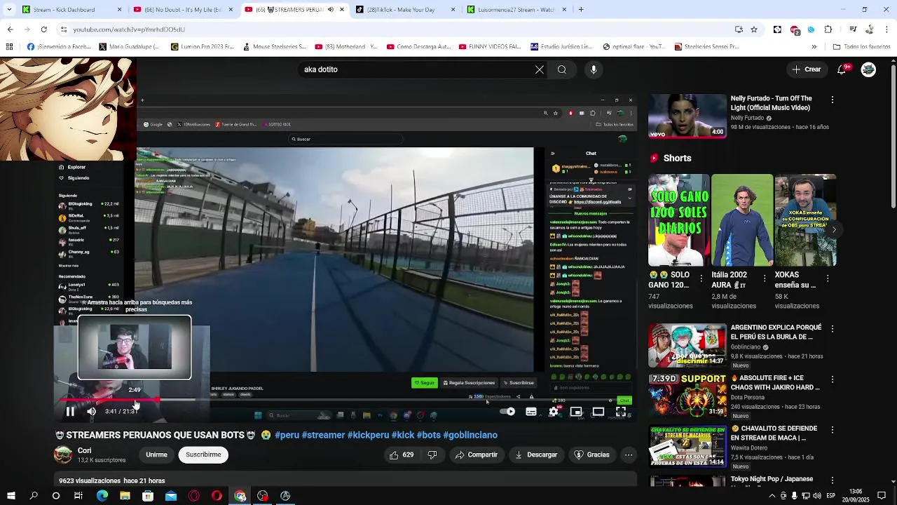The height and width of the screenshot is (505, 897).
Task: Open the Todos los favoritos folder
Action: (x=861, y=47)
